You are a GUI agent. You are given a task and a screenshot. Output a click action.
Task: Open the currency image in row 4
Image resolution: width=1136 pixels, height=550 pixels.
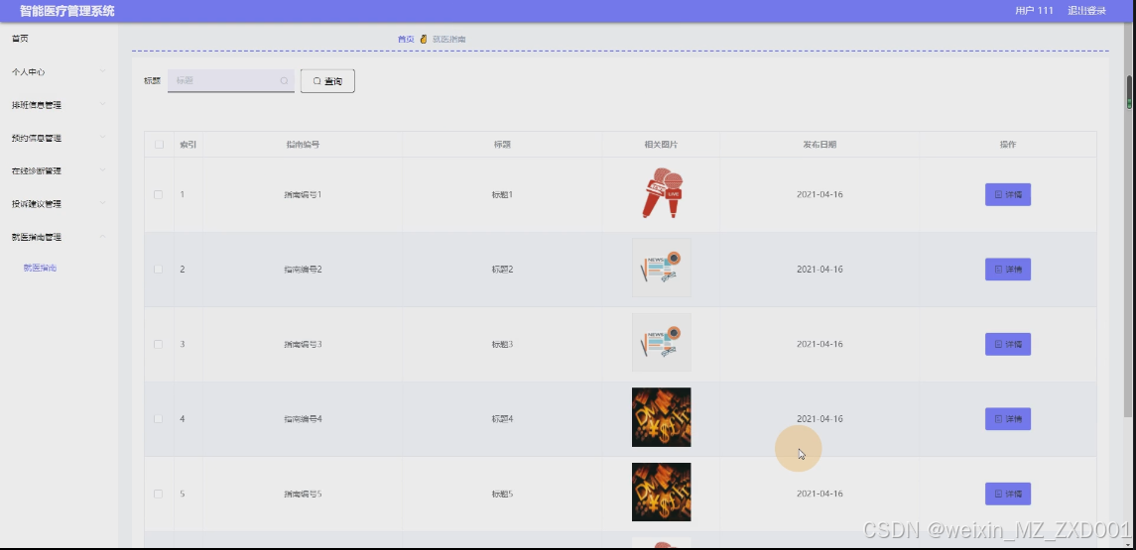coord(662,417)
